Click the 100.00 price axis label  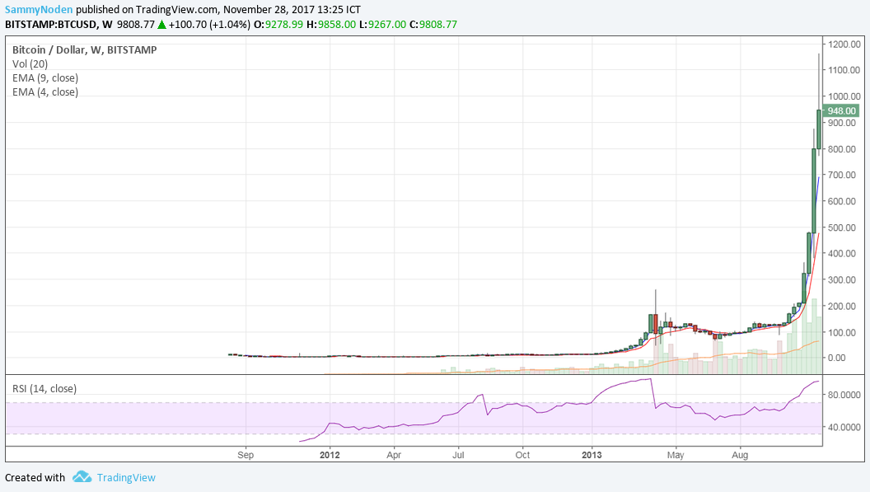(842, 333)
